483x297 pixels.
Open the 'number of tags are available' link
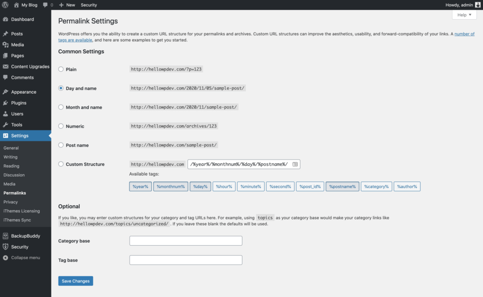(x=464, y=34)
